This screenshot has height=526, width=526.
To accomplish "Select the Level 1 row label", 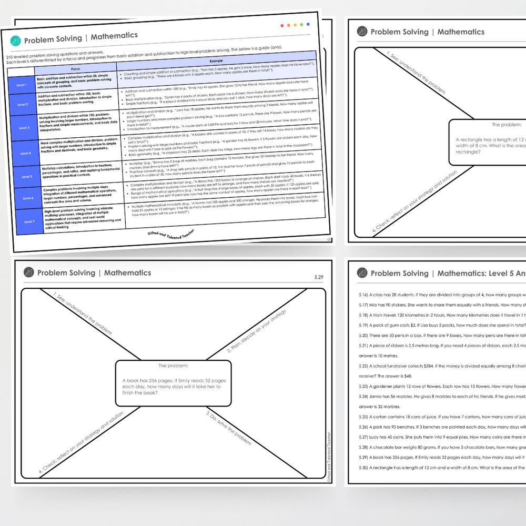I will [22, 85].
